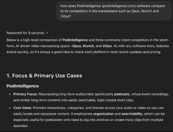Select the user question message bubble

[114, 11]
